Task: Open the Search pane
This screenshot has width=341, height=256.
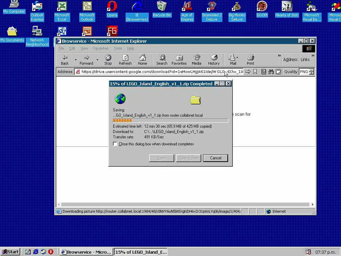Action: pos(162,60)
